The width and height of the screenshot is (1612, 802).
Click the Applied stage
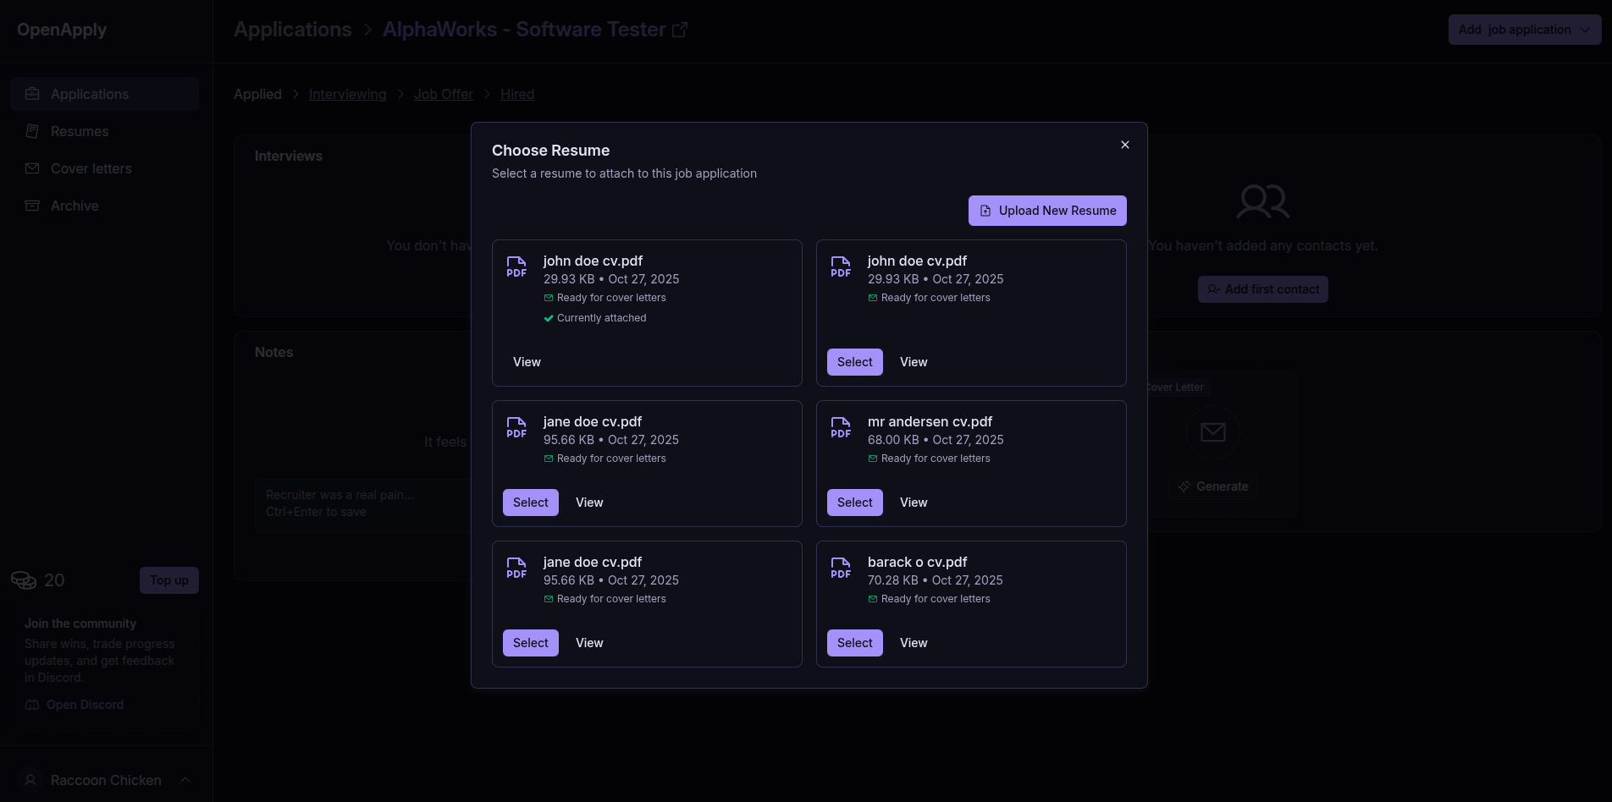point(257,94)
